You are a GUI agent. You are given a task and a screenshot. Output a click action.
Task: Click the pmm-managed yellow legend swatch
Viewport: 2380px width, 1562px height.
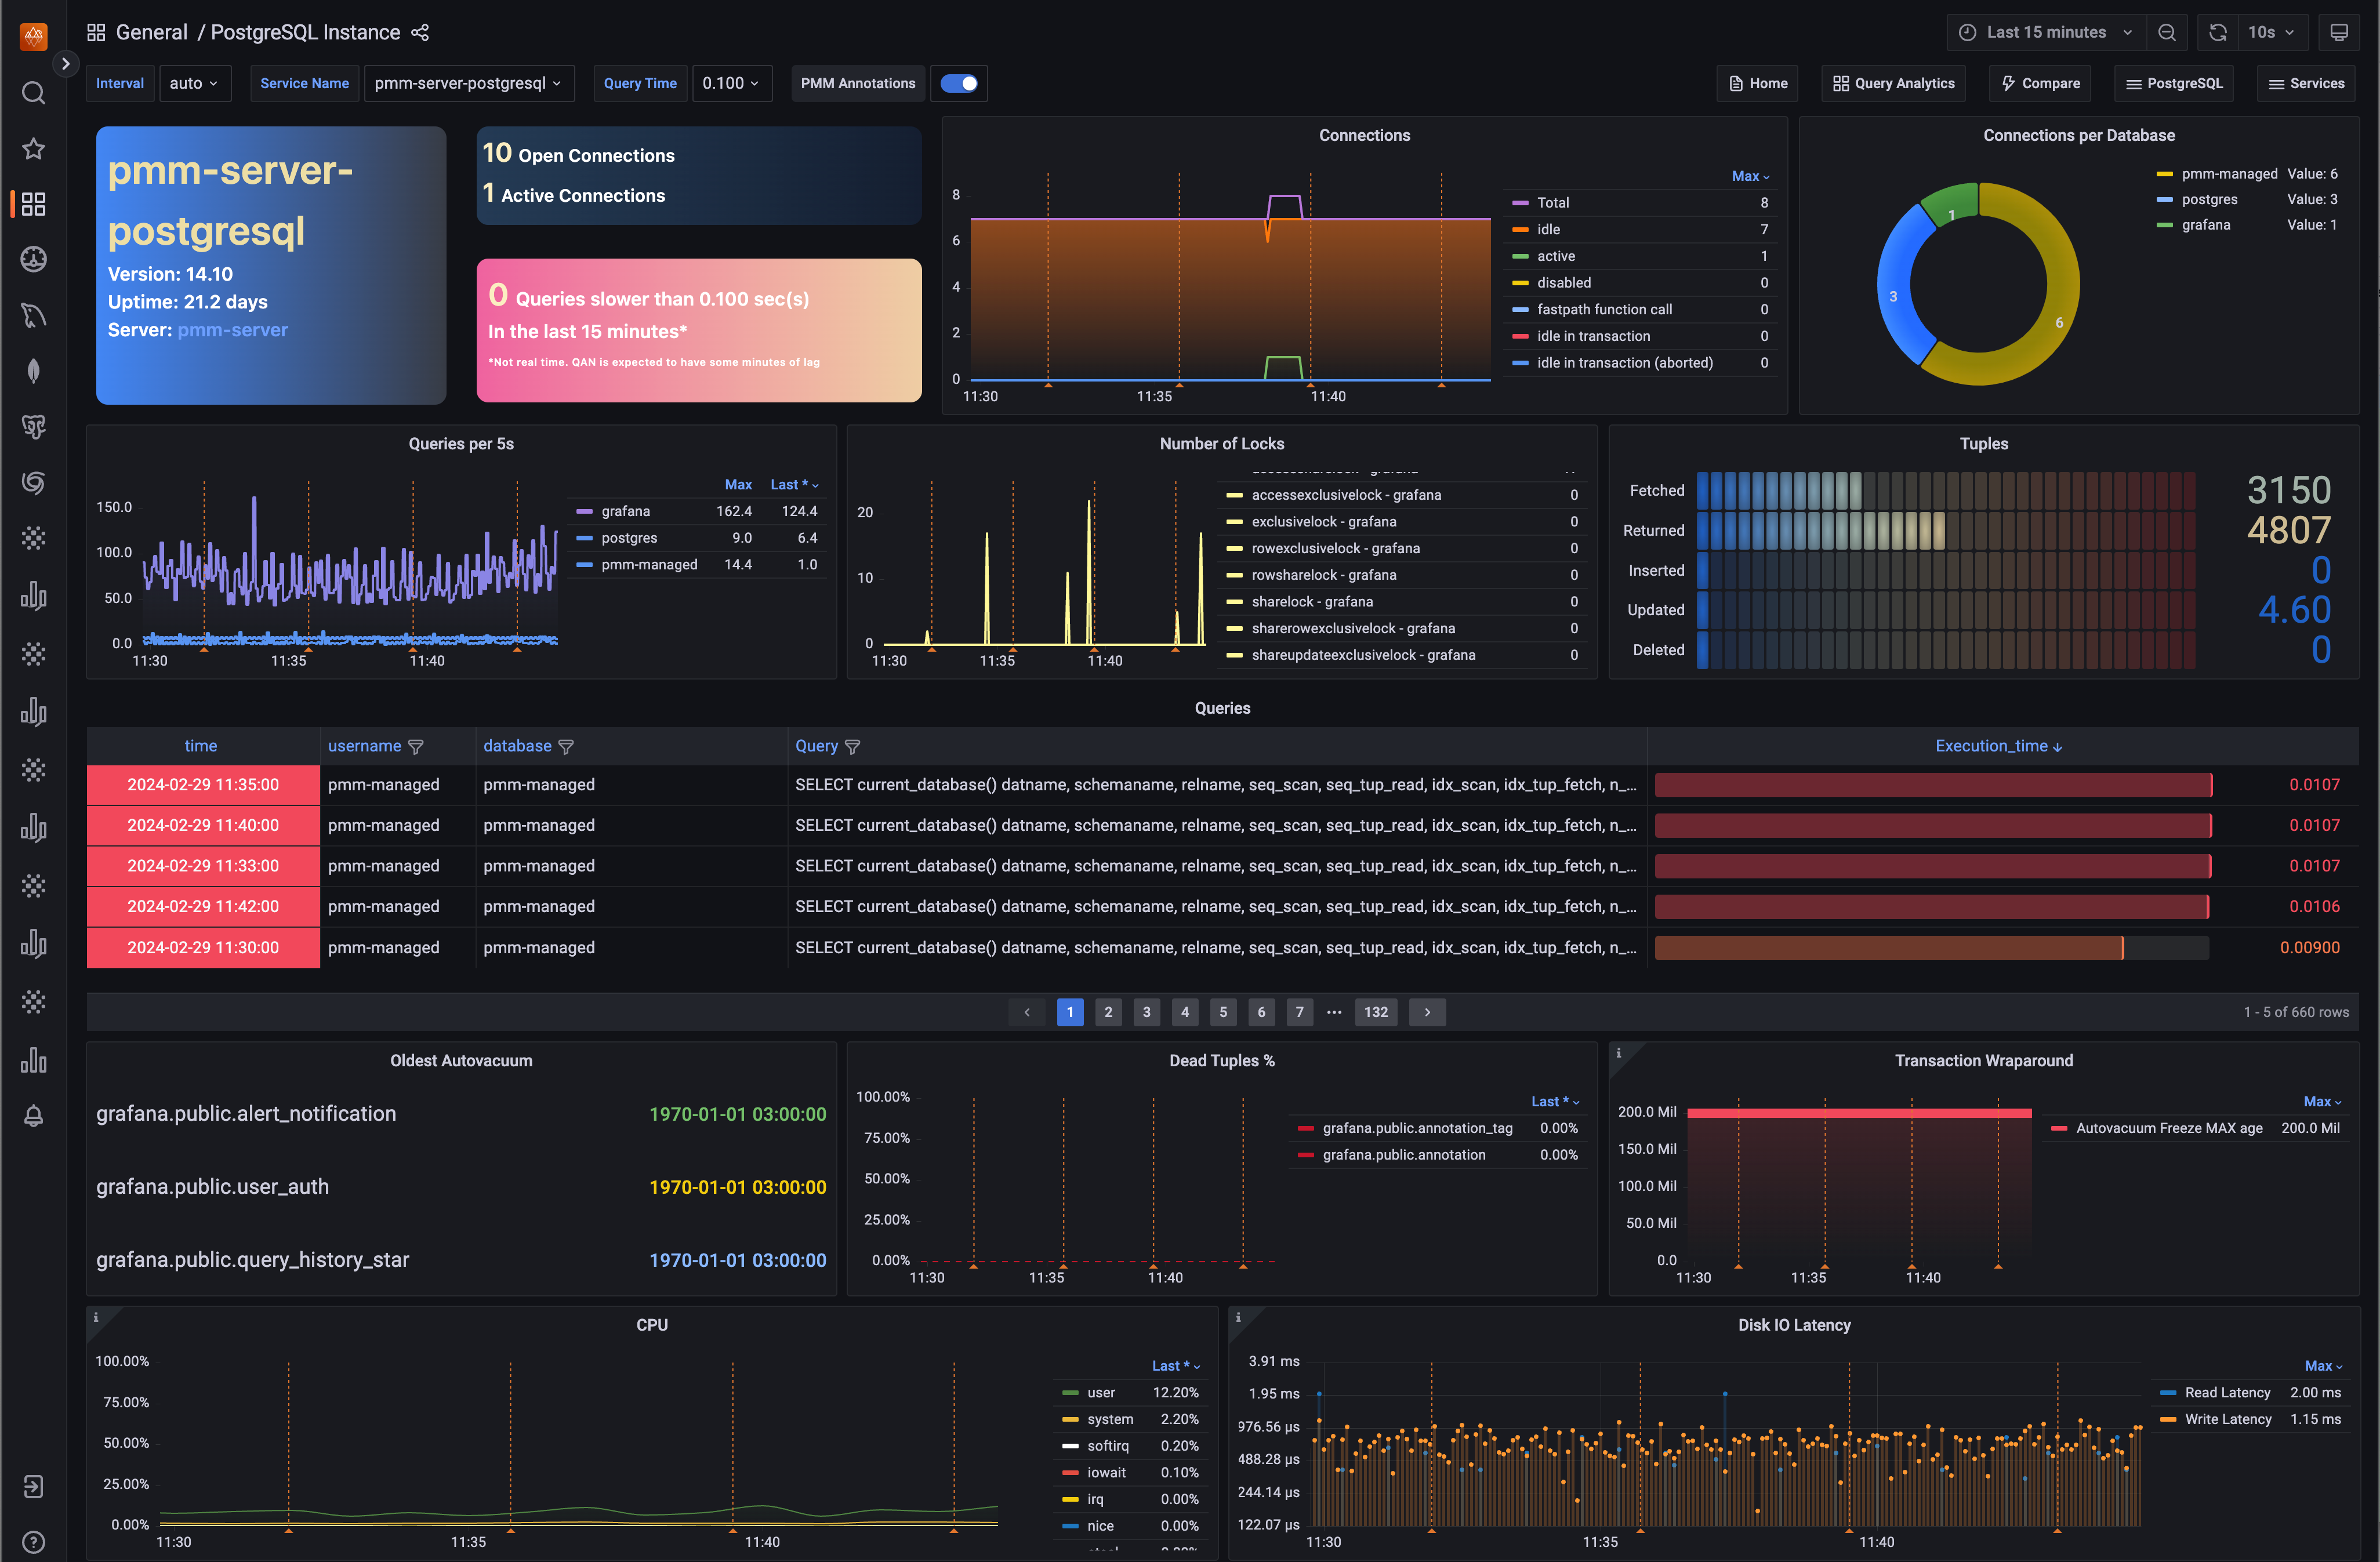(x=2164, y=174)
